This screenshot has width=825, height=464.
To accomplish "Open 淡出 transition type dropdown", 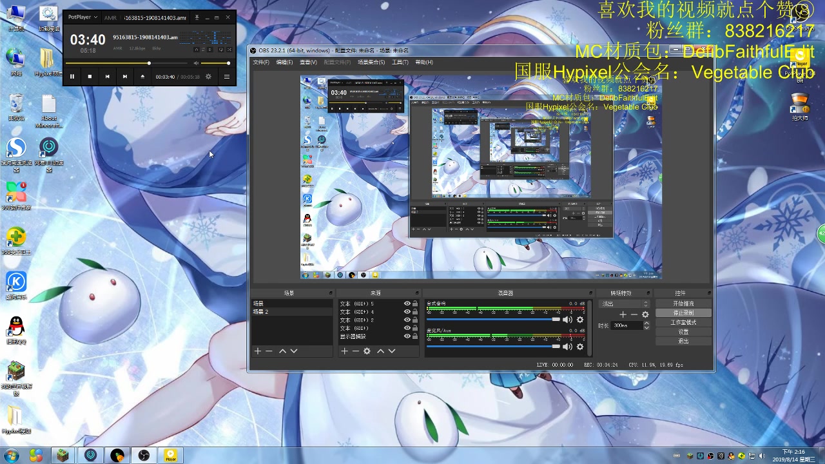I will [625, 304].
